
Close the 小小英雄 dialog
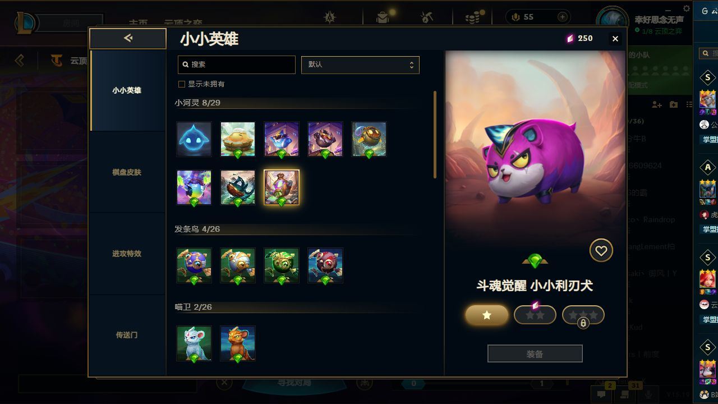pyautogui.click(x=615, y=39)
